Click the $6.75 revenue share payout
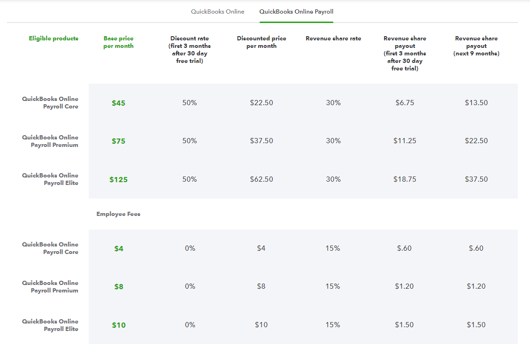Image resolution: width=530 pixels, height=346 pixels. click(405, 103)
